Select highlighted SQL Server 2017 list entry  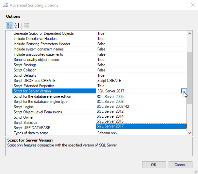[x=141, y=126]
